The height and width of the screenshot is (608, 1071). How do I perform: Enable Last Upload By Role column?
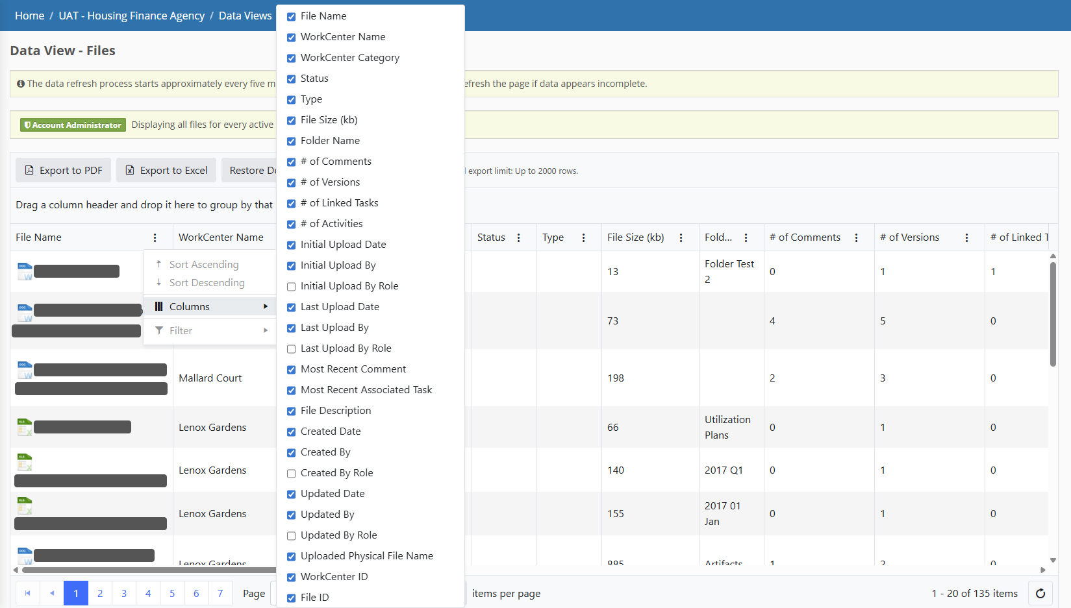click(x=291, y=348)
